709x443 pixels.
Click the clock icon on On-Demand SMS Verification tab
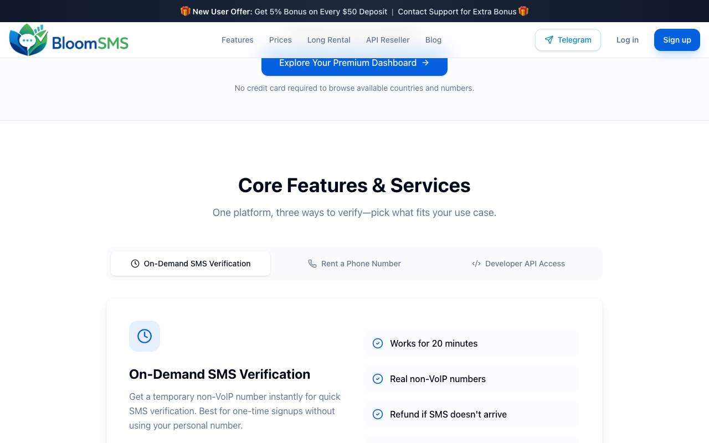(x=135, y=264)
